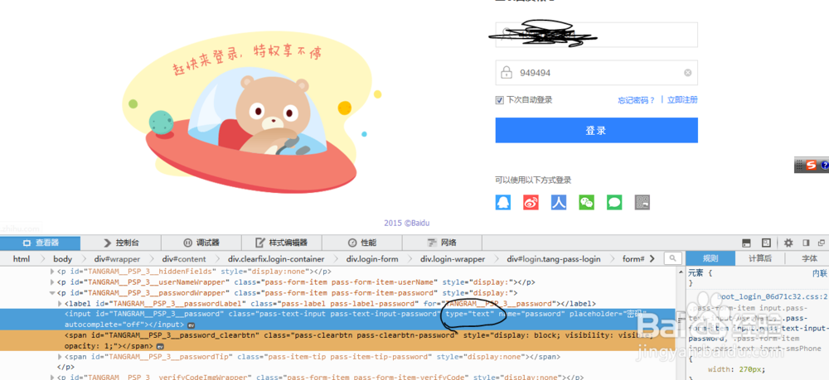Viewport: 829px width, 380px height.
Task: Open the 样式编辑器 style editor tab
Action: tap(282, 243)
